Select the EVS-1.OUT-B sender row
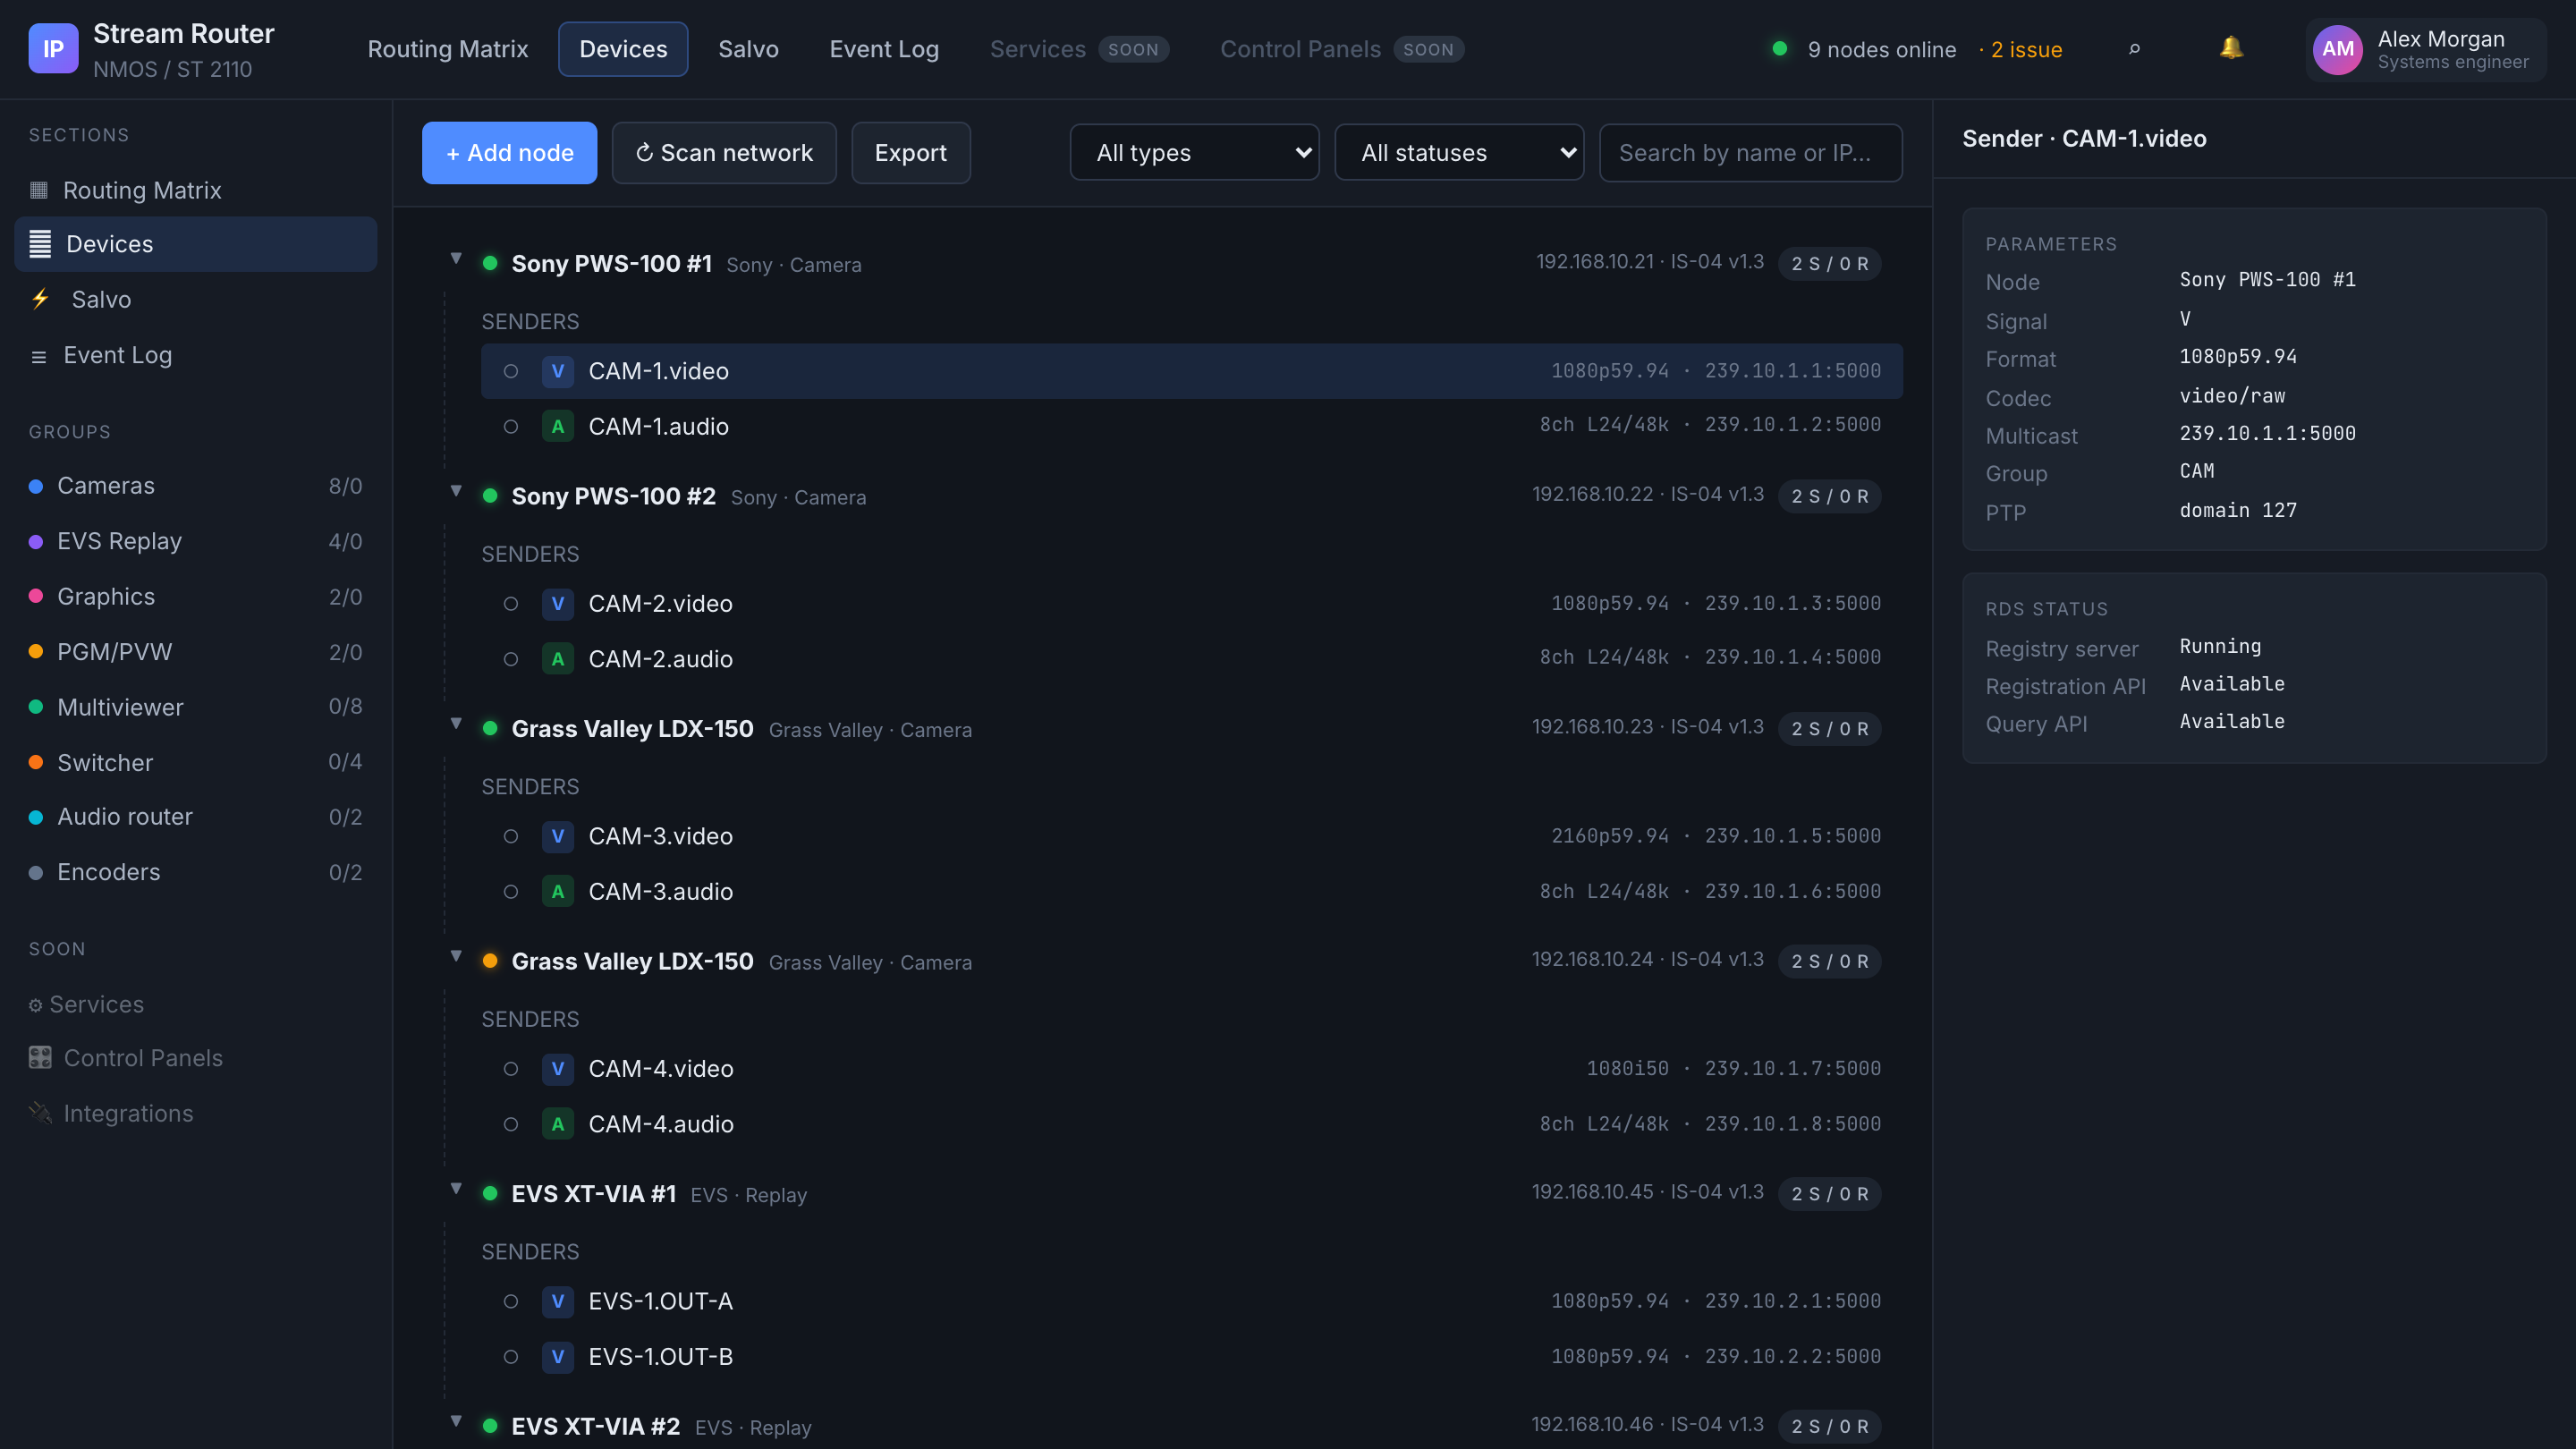2576x1449 pixels. point(1192,1357)
